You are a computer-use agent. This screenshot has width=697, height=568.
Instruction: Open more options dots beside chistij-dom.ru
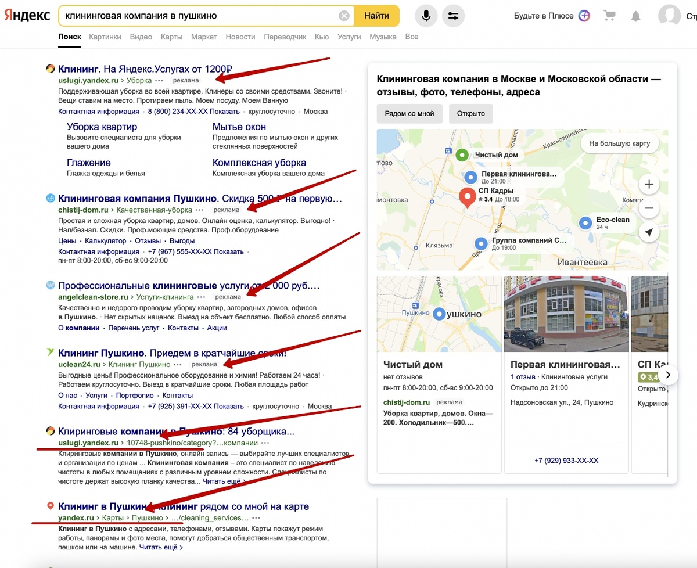[x=200, y=210]
